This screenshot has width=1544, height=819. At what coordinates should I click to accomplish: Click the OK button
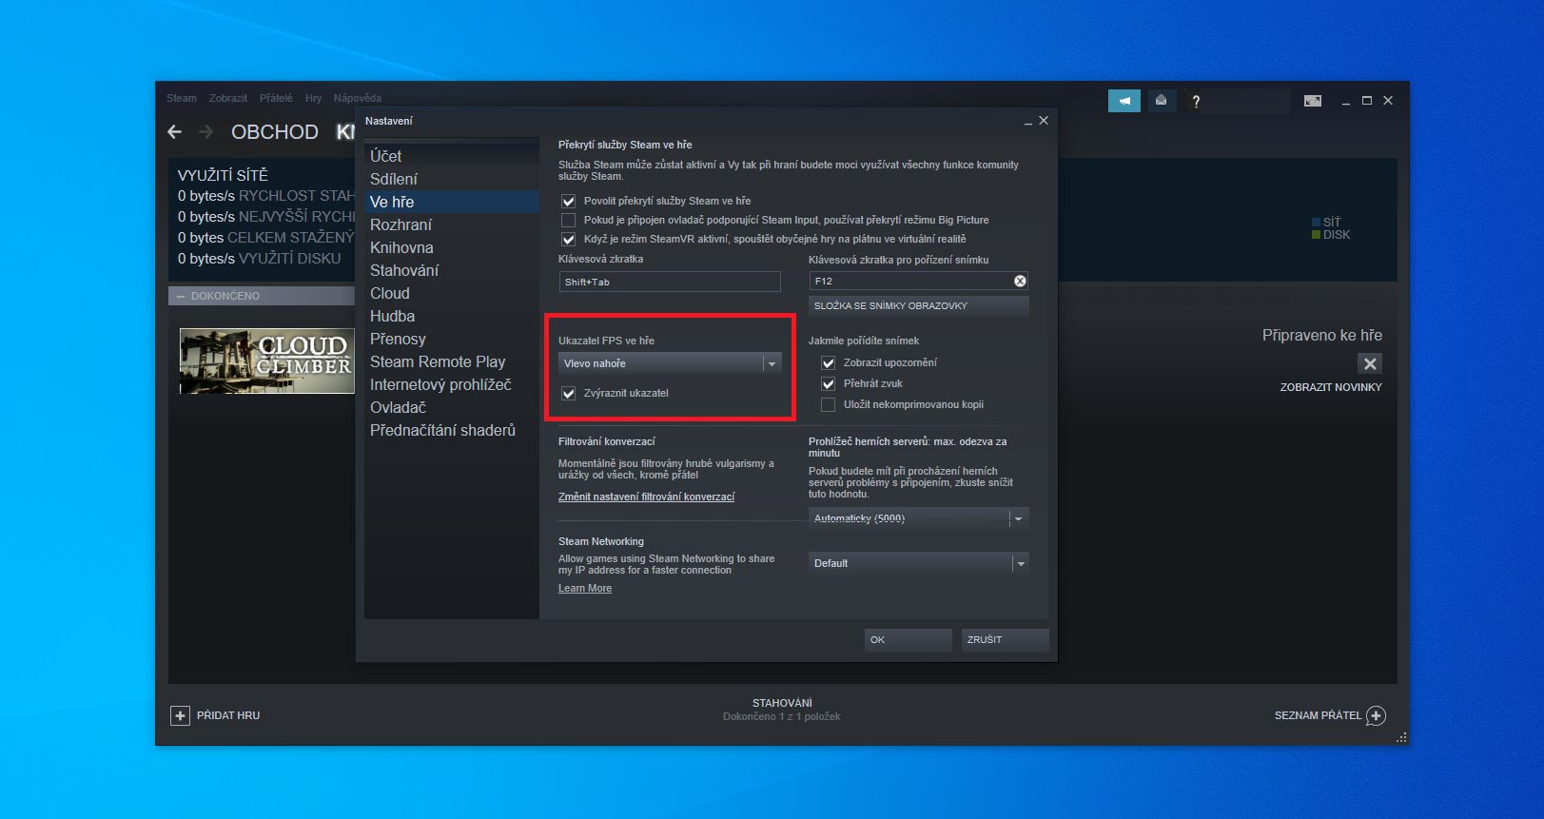908,640
